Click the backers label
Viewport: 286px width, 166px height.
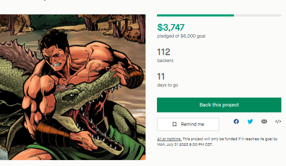pos(165,60)
